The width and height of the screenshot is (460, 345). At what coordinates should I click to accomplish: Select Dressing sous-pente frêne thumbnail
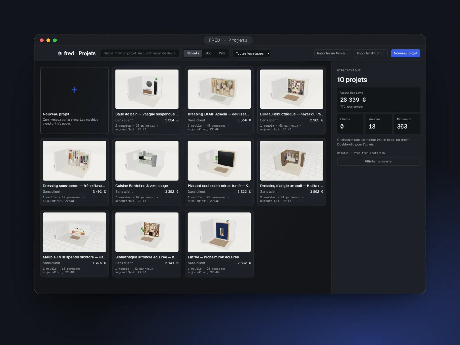pyautogui.click(x=74, y=161)
